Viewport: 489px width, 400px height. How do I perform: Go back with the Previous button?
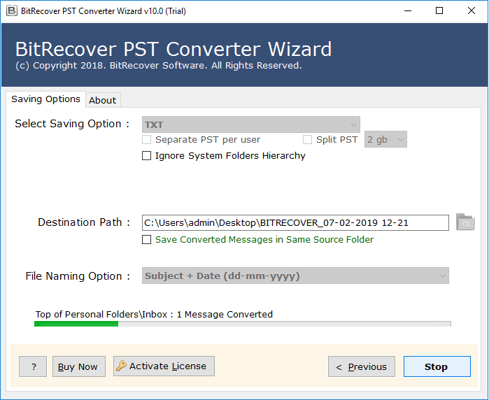(362, 366)
